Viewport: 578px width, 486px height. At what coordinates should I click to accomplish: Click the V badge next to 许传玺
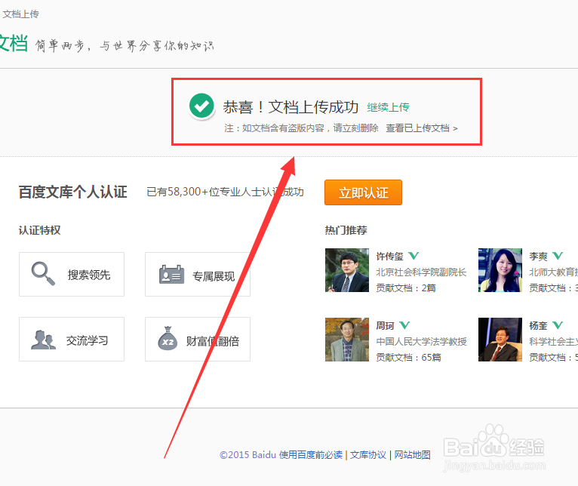[x=414, y=256]
